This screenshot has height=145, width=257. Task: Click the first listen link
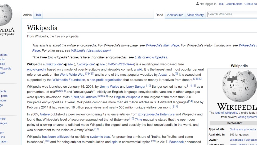point(71,64)
